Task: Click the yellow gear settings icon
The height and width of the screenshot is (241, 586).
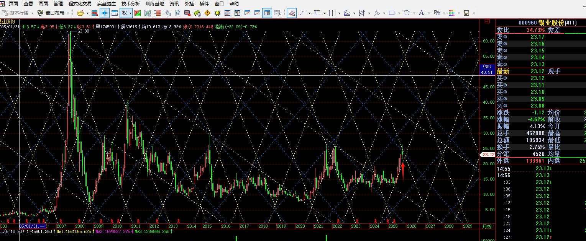Action: (x=217, y=13)
